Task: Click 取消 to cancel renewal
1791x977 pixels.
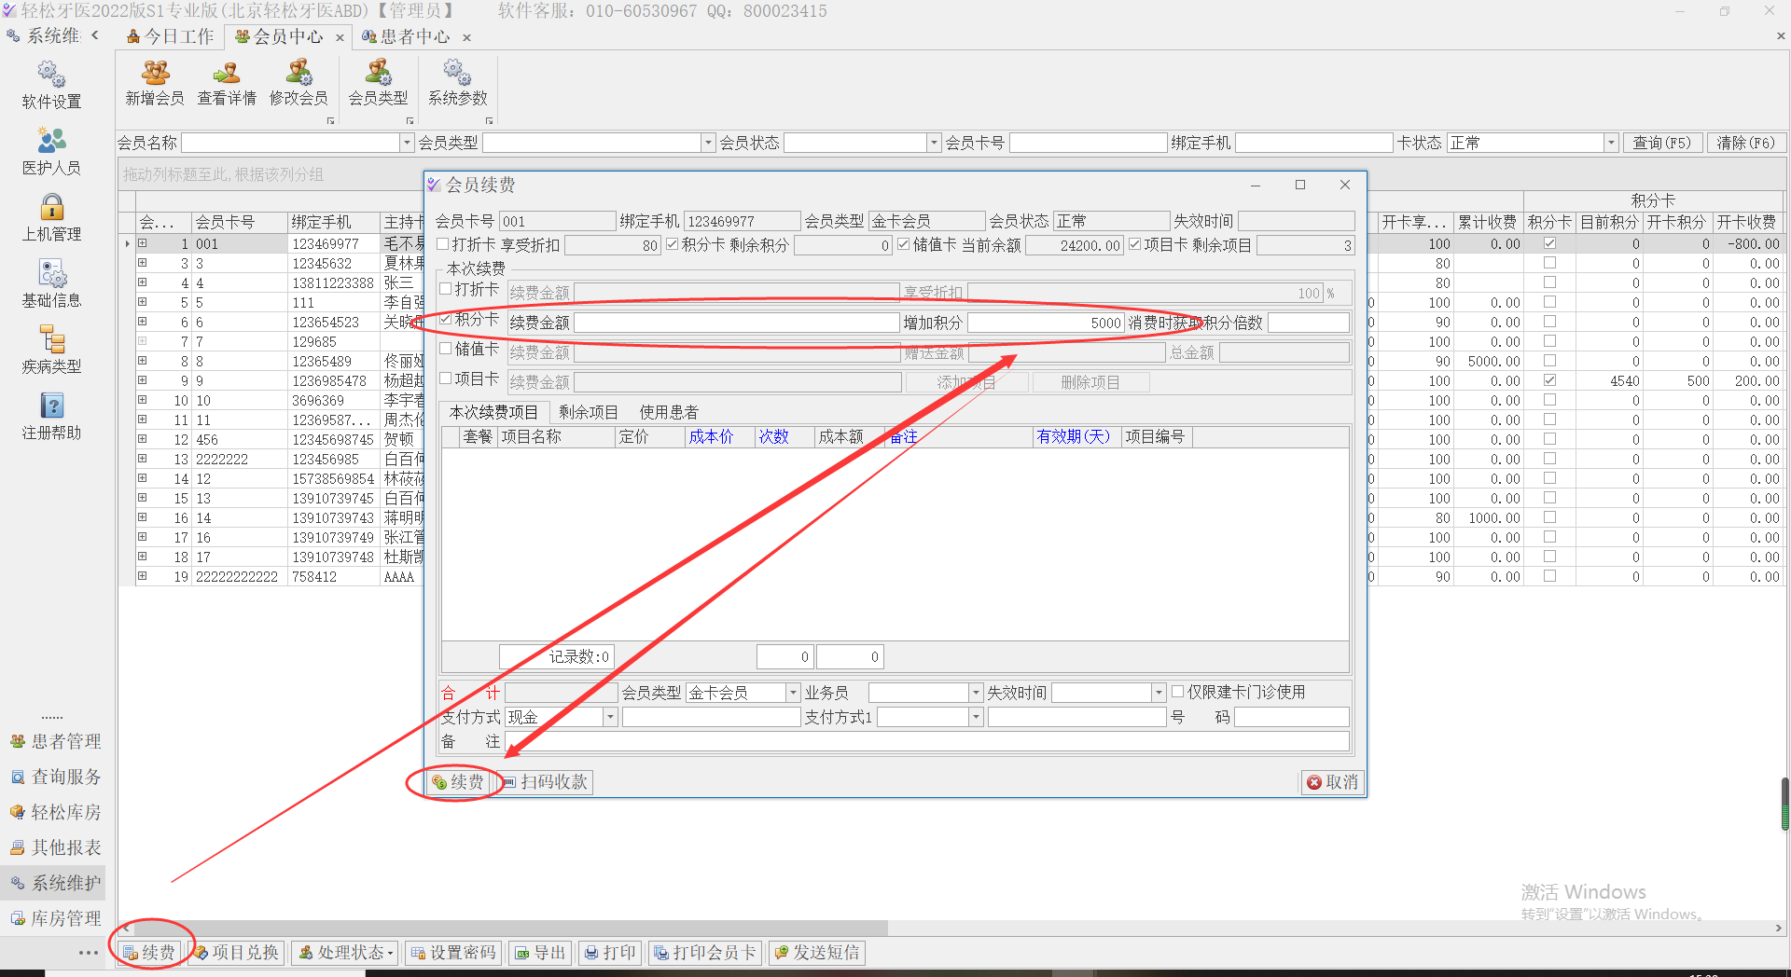Action: click(1332, 782)
